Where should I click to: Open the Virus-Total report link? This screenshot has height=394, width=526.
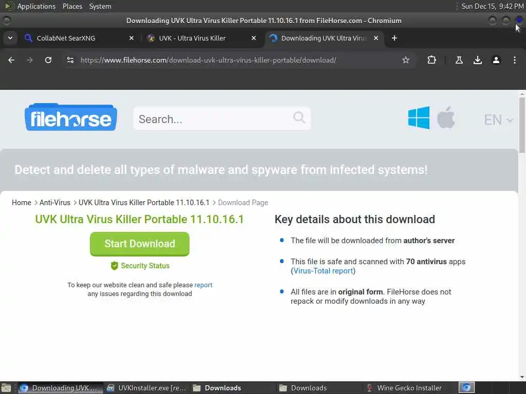[x=324, y=271]
